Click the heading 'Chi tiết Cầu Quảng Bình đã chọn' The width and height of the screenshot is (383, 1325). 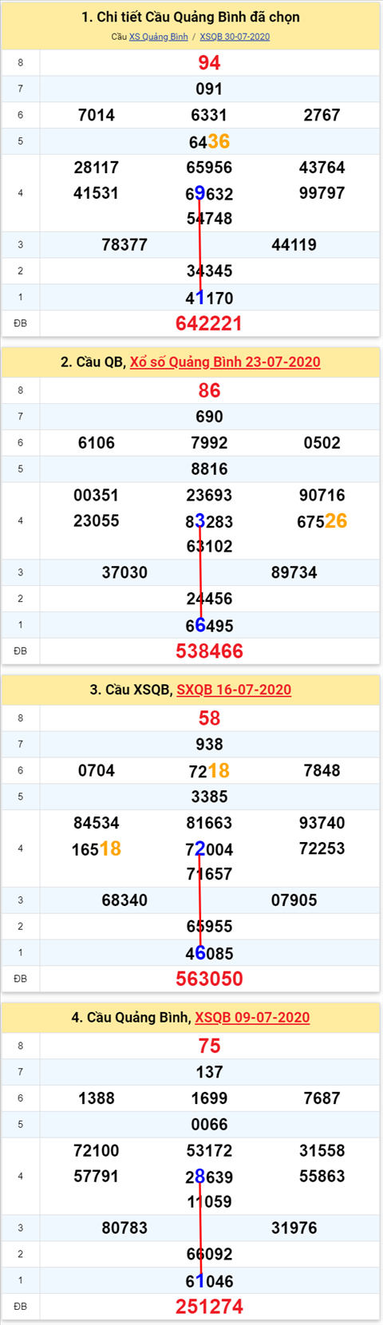pyautogui.click(x=191, y=17)
